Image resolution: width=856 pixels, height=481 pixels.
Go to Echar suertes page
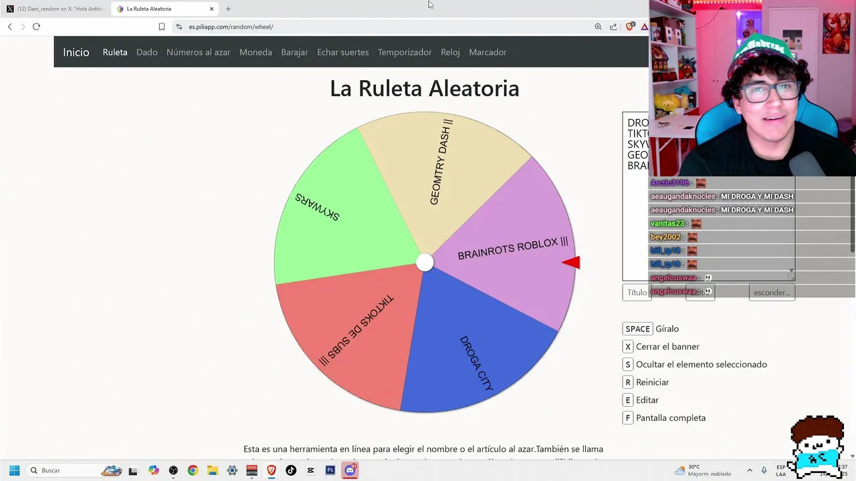click(343, 52)
